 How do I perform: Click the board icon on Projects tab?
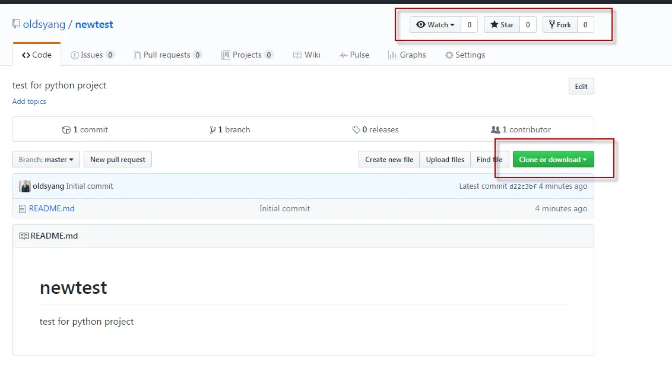point(226,55)
